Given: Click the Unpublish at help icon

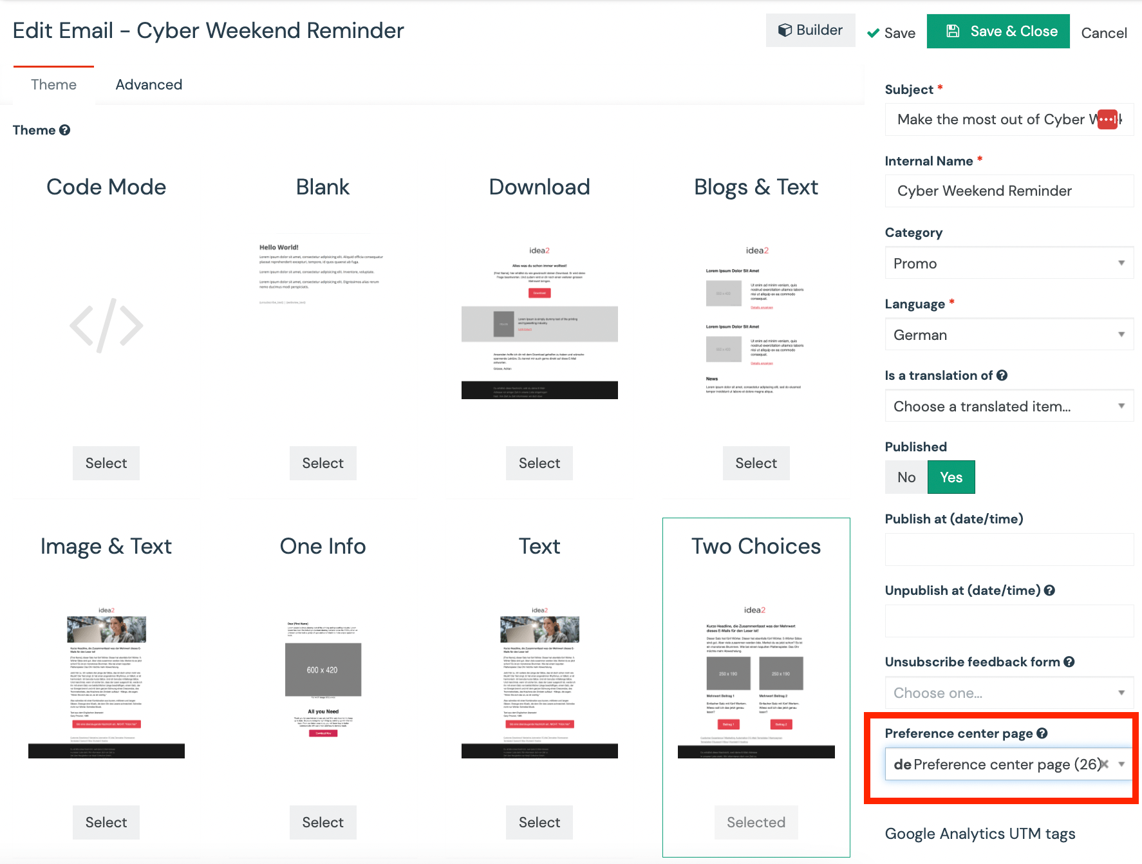Looking at the screenshot, I should tap(1049, 590).
